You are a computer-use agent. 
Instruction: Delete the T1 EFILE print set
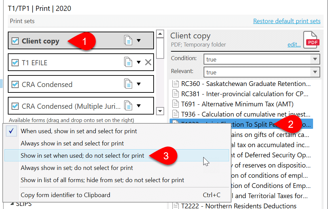(x=148, y=62)
